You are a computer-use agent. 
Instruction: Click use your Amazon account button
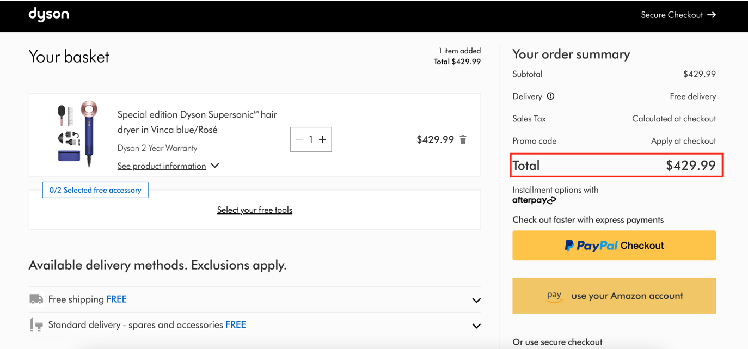click(x=614, y=296)
